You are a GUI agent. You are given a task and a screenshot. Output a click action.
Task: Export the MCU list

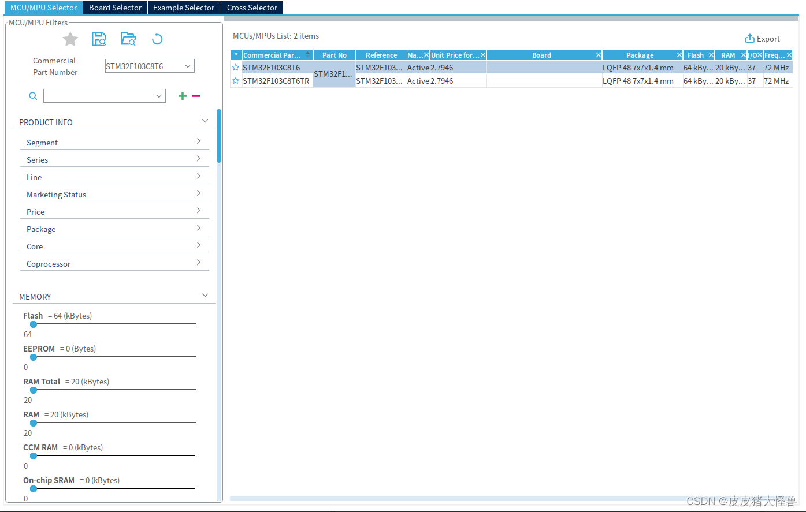pos(762,39)
